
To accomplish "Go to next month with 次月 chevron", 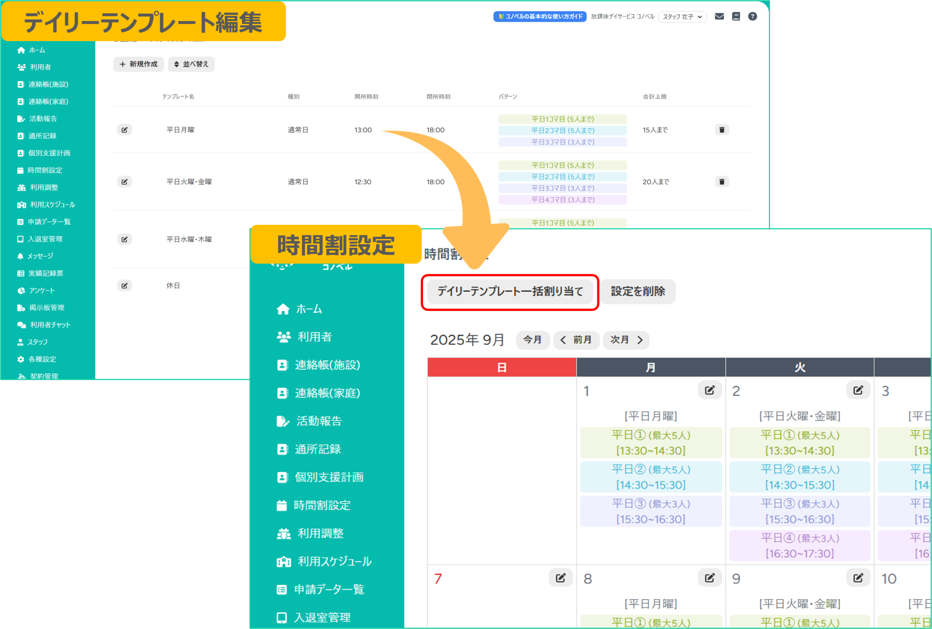I will (x=626, y=340).
